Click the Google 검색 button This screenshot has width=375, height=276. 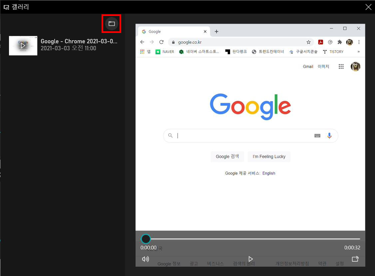coord(227,156)
